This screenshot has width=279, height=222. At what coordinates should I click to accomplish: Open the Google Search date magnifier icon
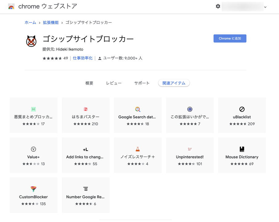138,109
